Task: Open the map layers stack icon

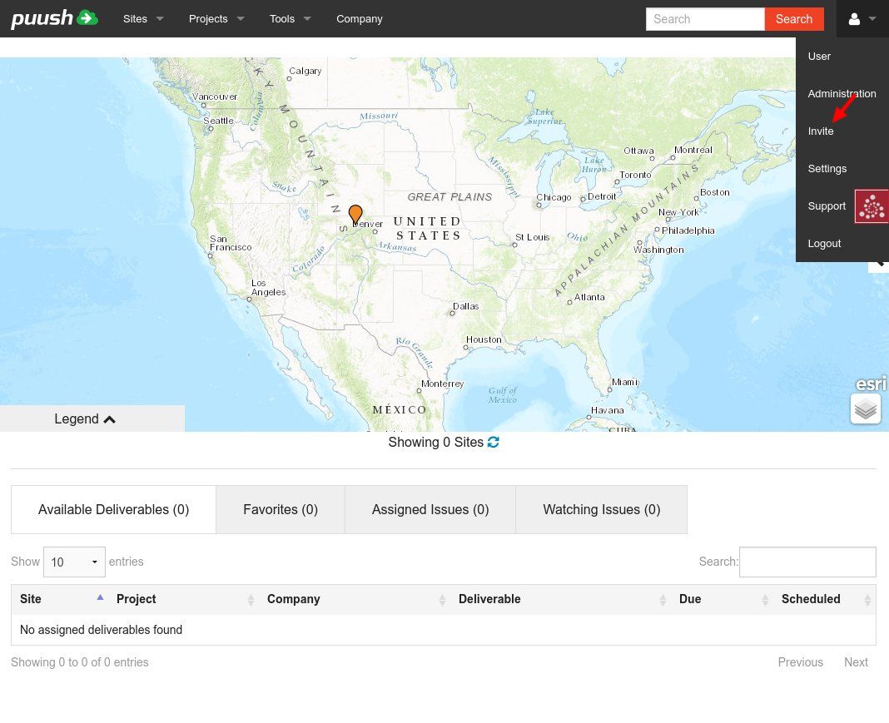Action: [866, 409]
